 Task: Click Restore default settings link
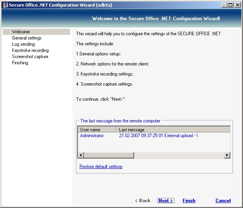click(101, 167)
